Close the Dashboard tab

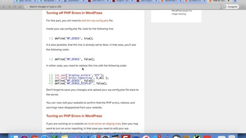click(83, 1)
